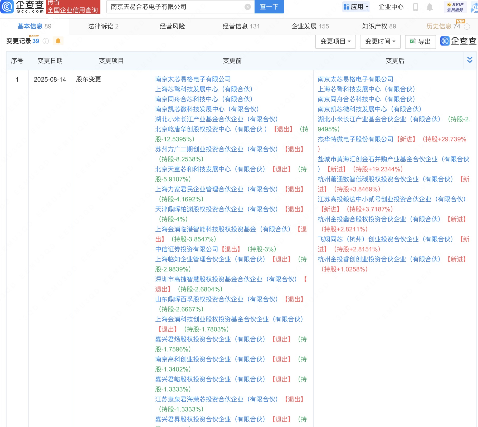Select the 2025-08-14 change date cell
Image resolution: width=478 pixels, height=427 pixels.
click(x=50, y=80)
